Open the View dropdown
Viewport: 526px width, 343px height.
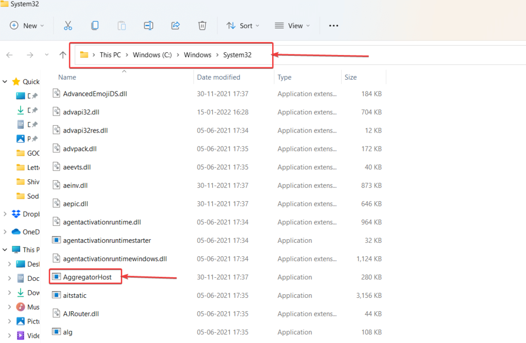(x=292, y=26)
